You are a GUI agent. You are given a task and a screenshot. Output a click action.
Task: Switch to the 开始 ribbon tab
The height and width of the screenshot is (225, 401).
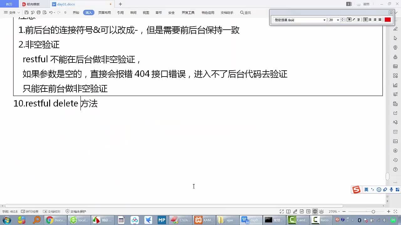76,12
